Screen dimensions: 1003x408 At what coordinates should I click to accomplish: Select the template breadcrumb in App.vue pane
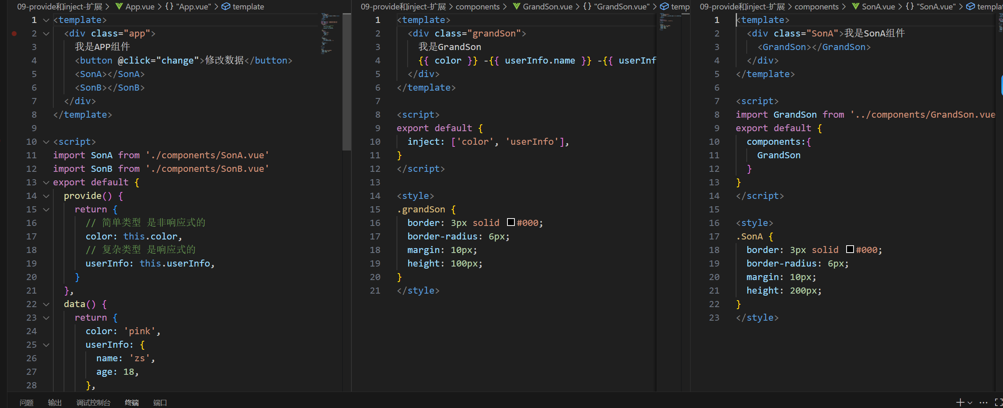pos(243,7)
